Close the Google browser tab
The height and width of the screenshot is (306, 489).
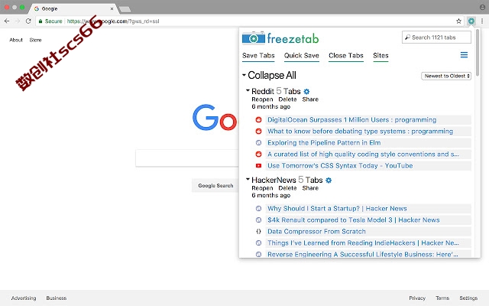pyautogui.click(x=112, y=8)
